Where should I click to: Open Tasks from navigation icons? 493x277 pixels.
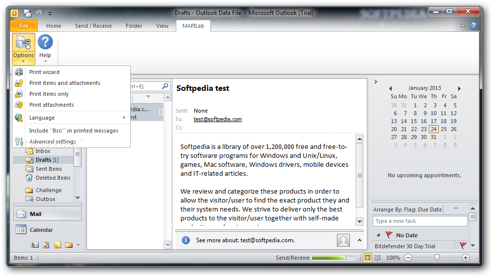(46, 245)
